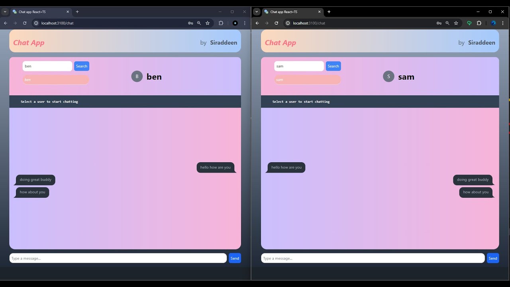Open password key icon in left address bar
Screen dimensions: 510x287
tap(190, 23)
